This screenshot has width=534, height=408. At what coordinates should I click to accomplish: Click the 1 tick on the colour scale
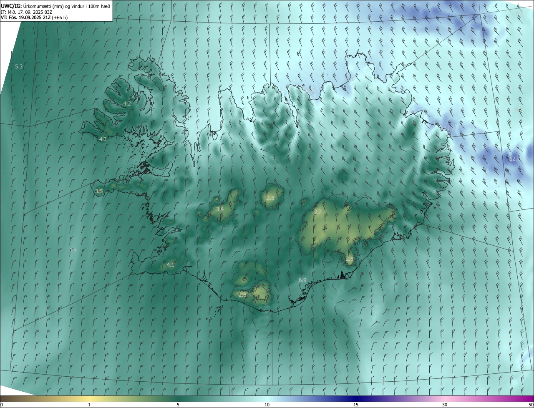point(89,405)
